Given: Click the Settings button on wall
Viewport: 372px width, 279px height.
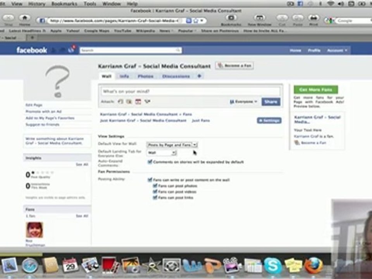Looking at the screenshot, I should [269, 121].
